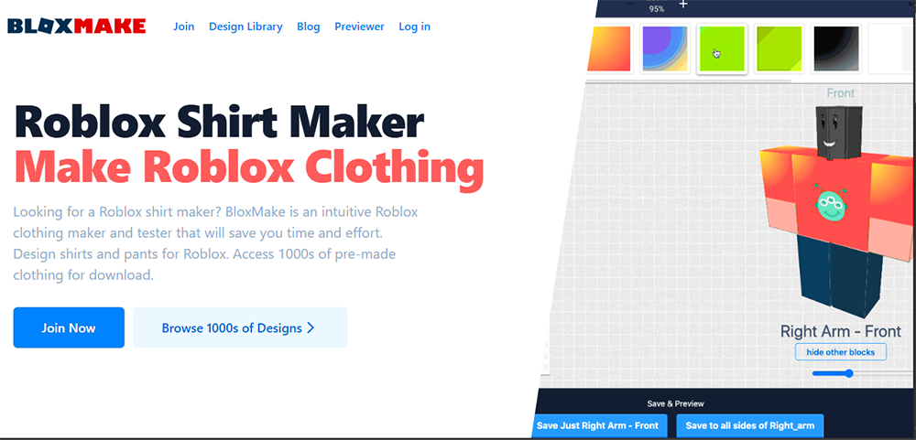Select the purple-blue circular gradient swatch
The image size is (916, 440).
pos(665,49)
